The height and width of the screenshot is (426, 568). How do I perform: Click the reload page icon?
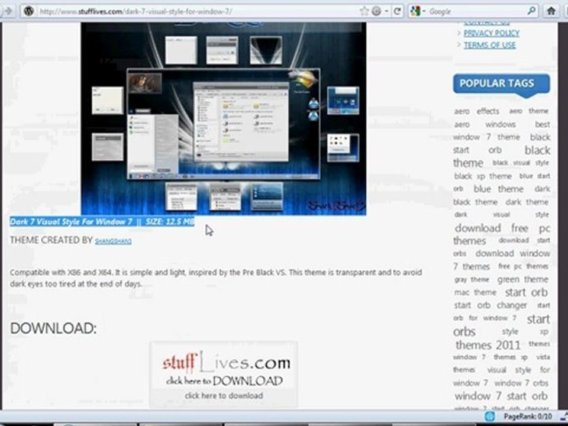398,11
